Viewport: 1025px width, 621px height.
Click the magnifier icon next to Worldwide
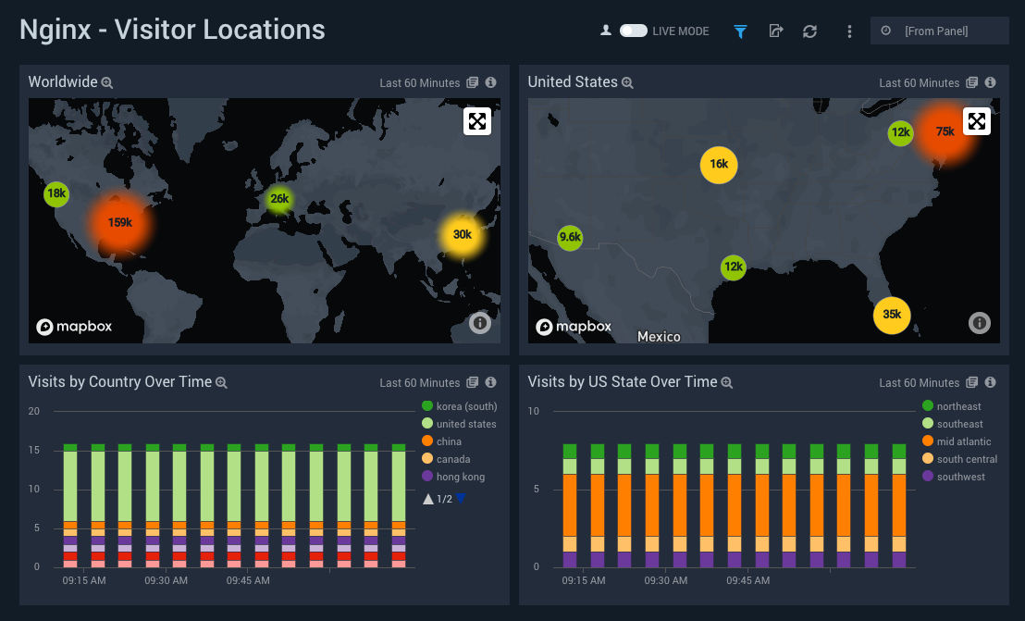[108, 82]
